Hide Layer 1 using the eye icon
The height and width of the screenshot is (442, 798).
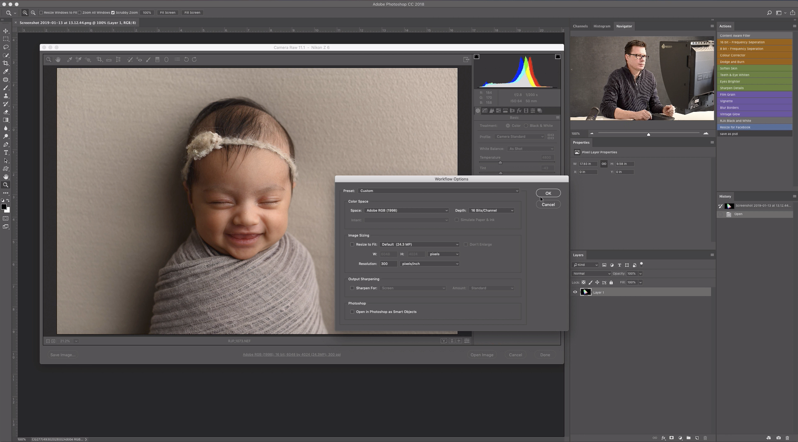(575, 292)
